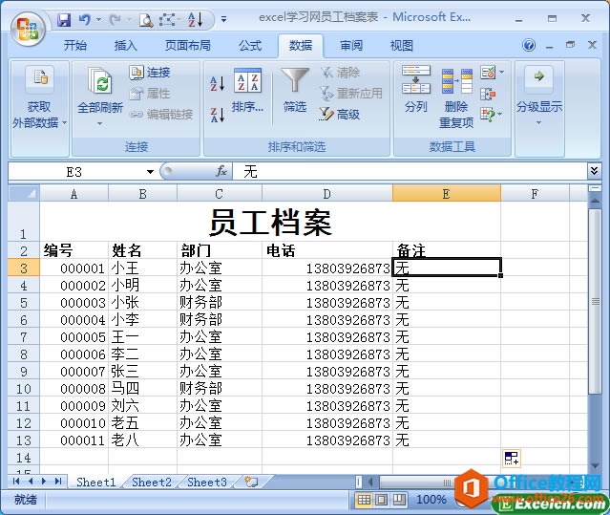Expand the Outline (分级显示) group dropdown
Image resolution: width=610 pixels, height=515 pixels.
(538, 121)
